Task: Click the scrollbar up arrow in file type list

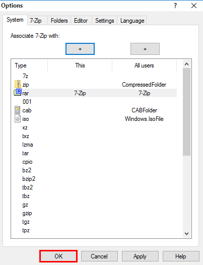Action: pyautogui.click(x=186, y=64)
